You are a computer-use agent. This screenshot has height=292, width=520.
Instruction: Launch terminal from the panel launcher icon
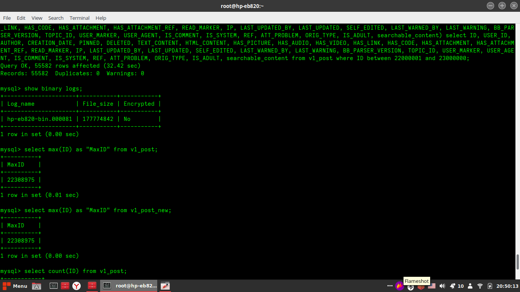pos(53,286)
